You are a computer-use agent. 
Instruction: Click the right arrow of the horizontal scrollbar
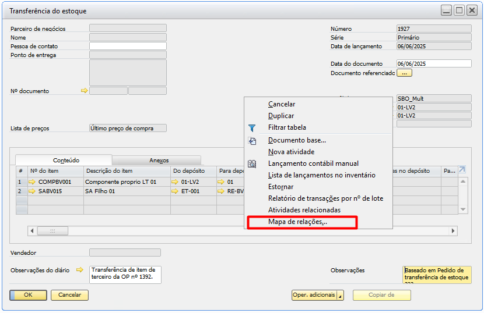tap(453, 231)
